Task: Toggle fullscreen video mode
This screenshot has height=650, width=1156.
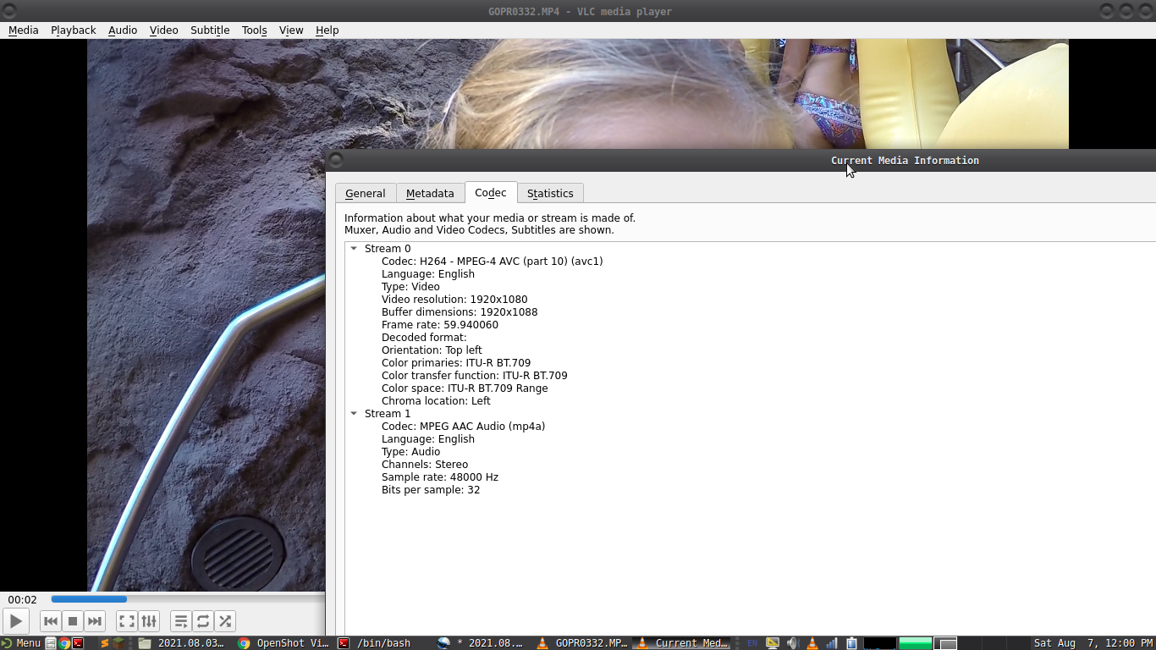Action: (x=127, y=621)
